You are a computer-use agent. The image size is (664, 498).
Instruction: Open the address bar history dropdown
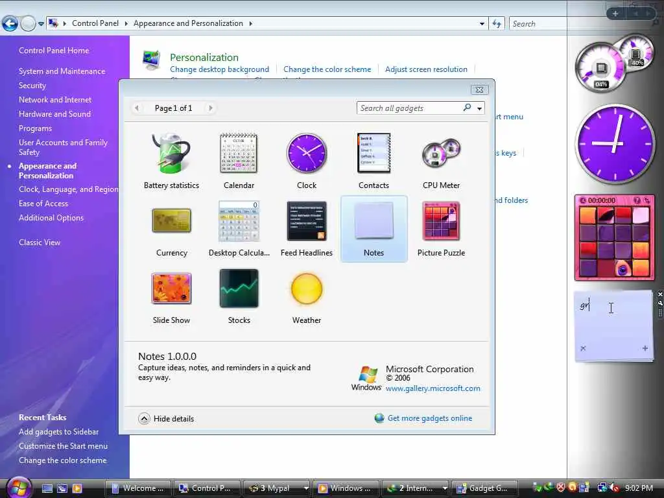[x=482, y=24]
